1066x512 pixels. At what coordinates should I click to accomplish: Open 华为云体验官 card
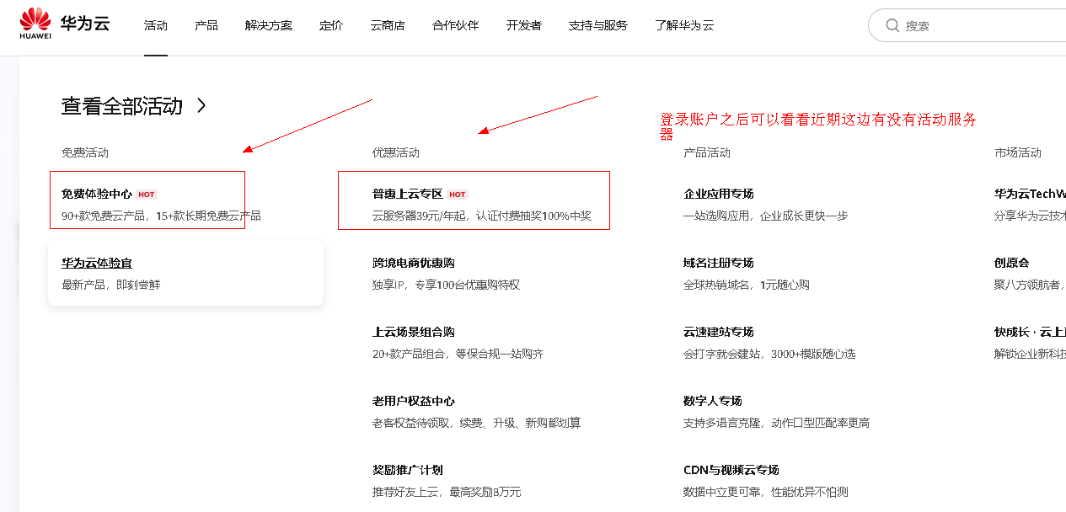click(x=186, y=274)
